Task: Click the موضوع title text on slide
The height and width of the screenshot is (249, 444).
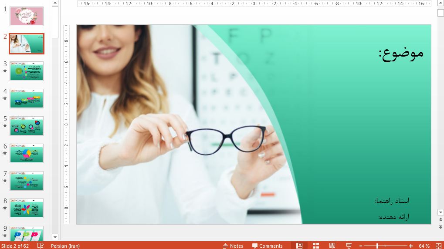Action: (x=400, y=53)
